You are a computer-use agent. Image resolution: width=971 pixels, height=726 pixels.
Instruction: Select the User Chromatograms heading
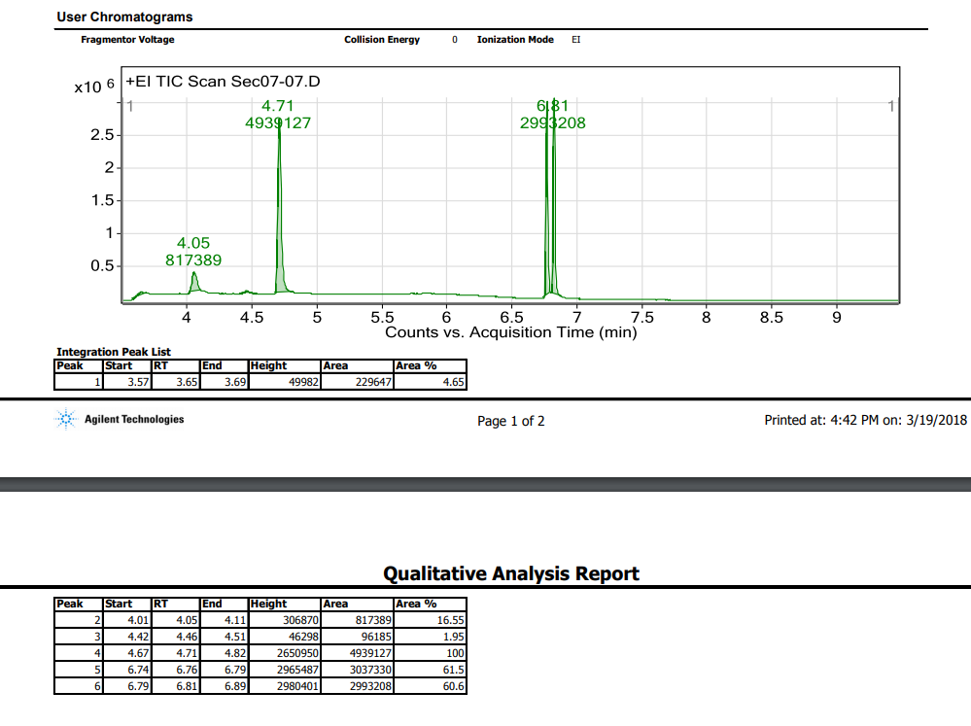tap(124, 17)
